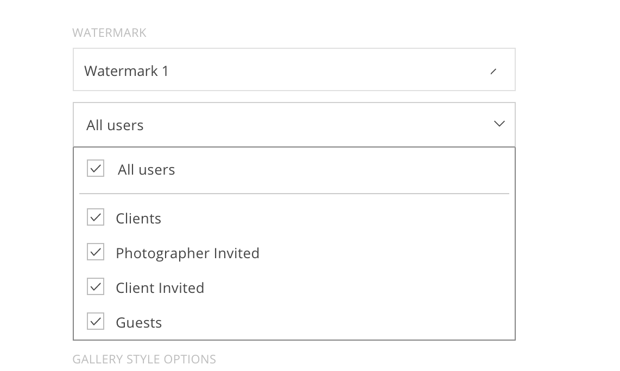Image resolution: width=620 pixels, height=371 pixels.
Task: Click the All users dropdown header
Action: 294,125
